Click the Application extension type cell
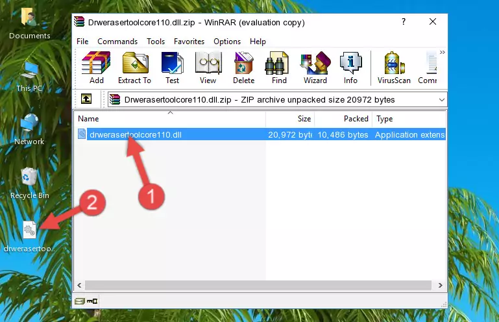Image resolution: width=499 pixels, height=322 pixels. pyautogui.click(x=410, y=135)
